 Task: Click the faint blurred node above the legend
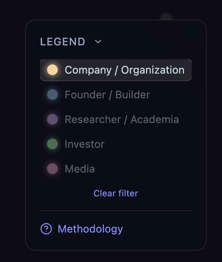(166, 16)
